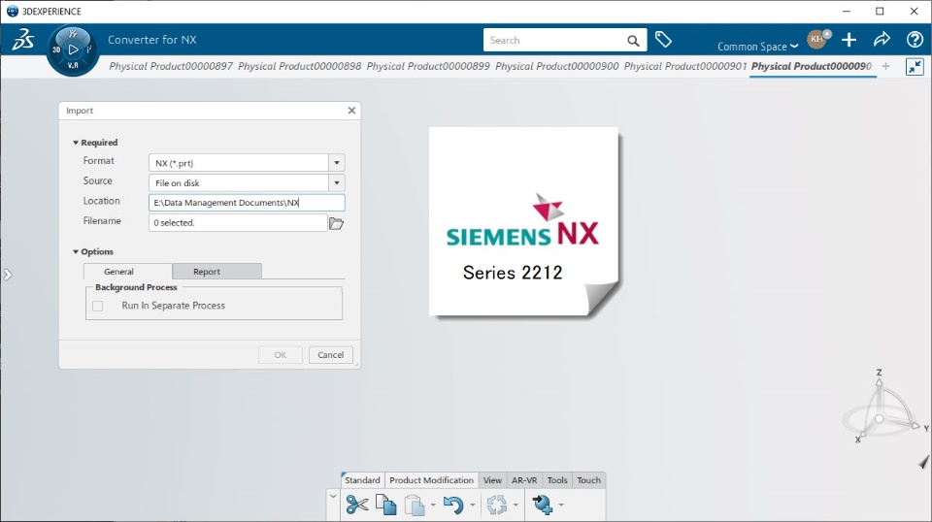932x522 pixels.
Task: Click the Background Process label
Action: (136, 287)
